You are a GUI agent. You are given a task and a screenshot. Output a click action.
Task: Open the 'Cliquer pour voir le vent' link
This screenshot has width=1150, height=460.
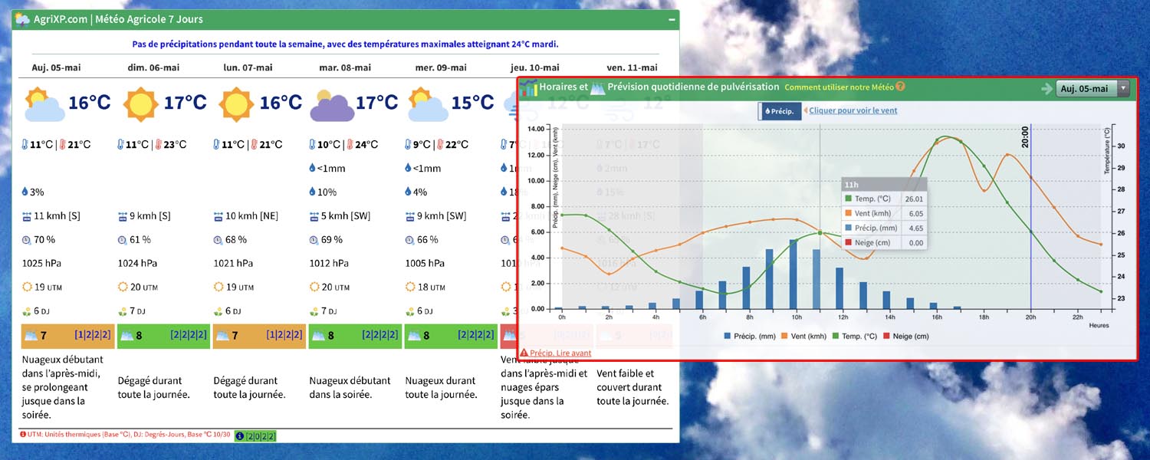click(853, 110)
